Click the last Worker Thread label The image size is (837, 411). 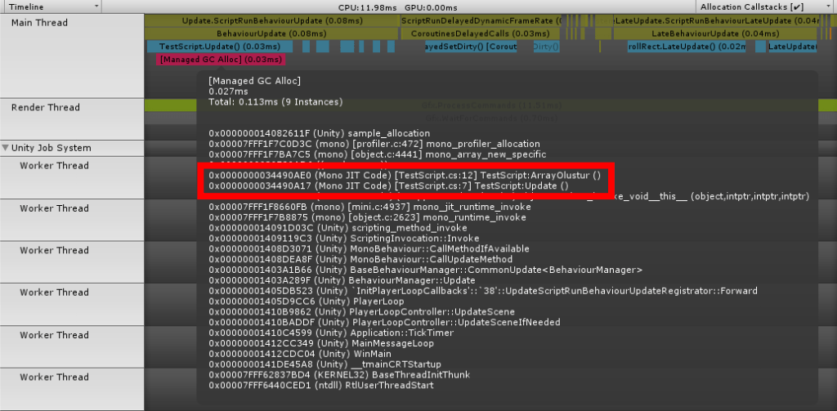[x=54, y=377]
